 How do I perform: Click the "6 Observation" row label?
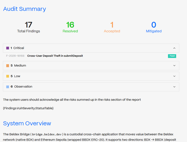[21, 87]
